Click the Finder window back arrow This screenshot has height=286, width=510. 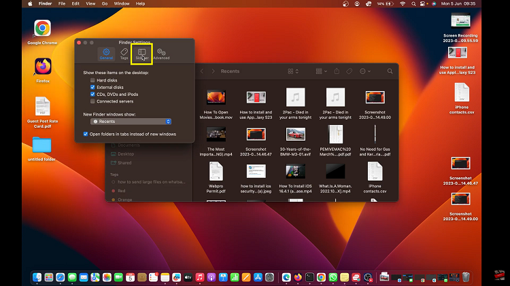[202, 71]
